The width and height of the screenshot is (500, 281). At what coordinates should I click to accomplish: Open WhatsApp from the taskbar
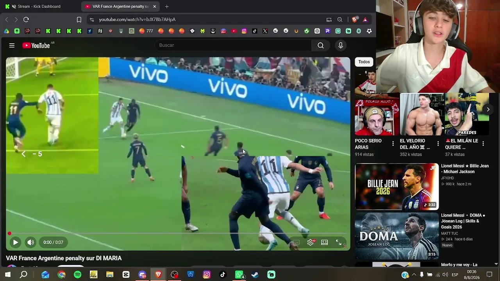239,275
